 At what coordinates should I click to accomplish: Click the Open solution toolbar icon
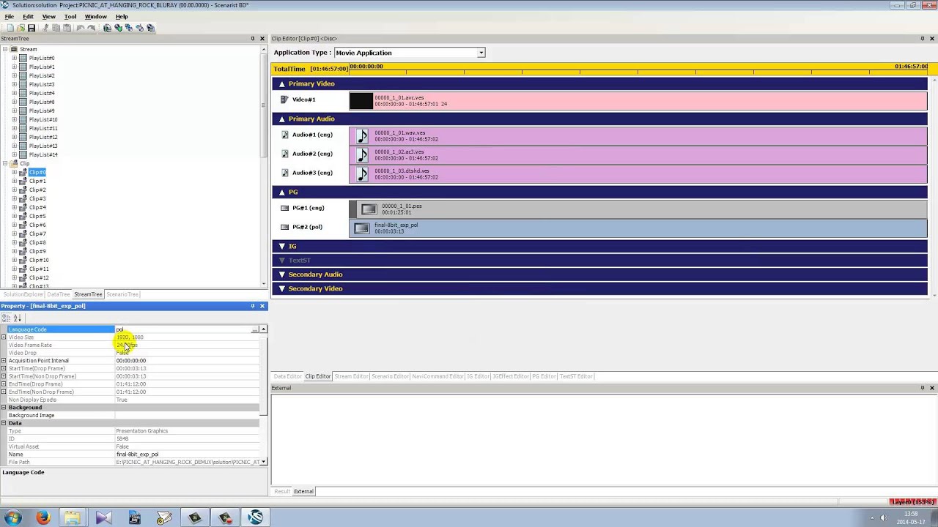[21, 28]
